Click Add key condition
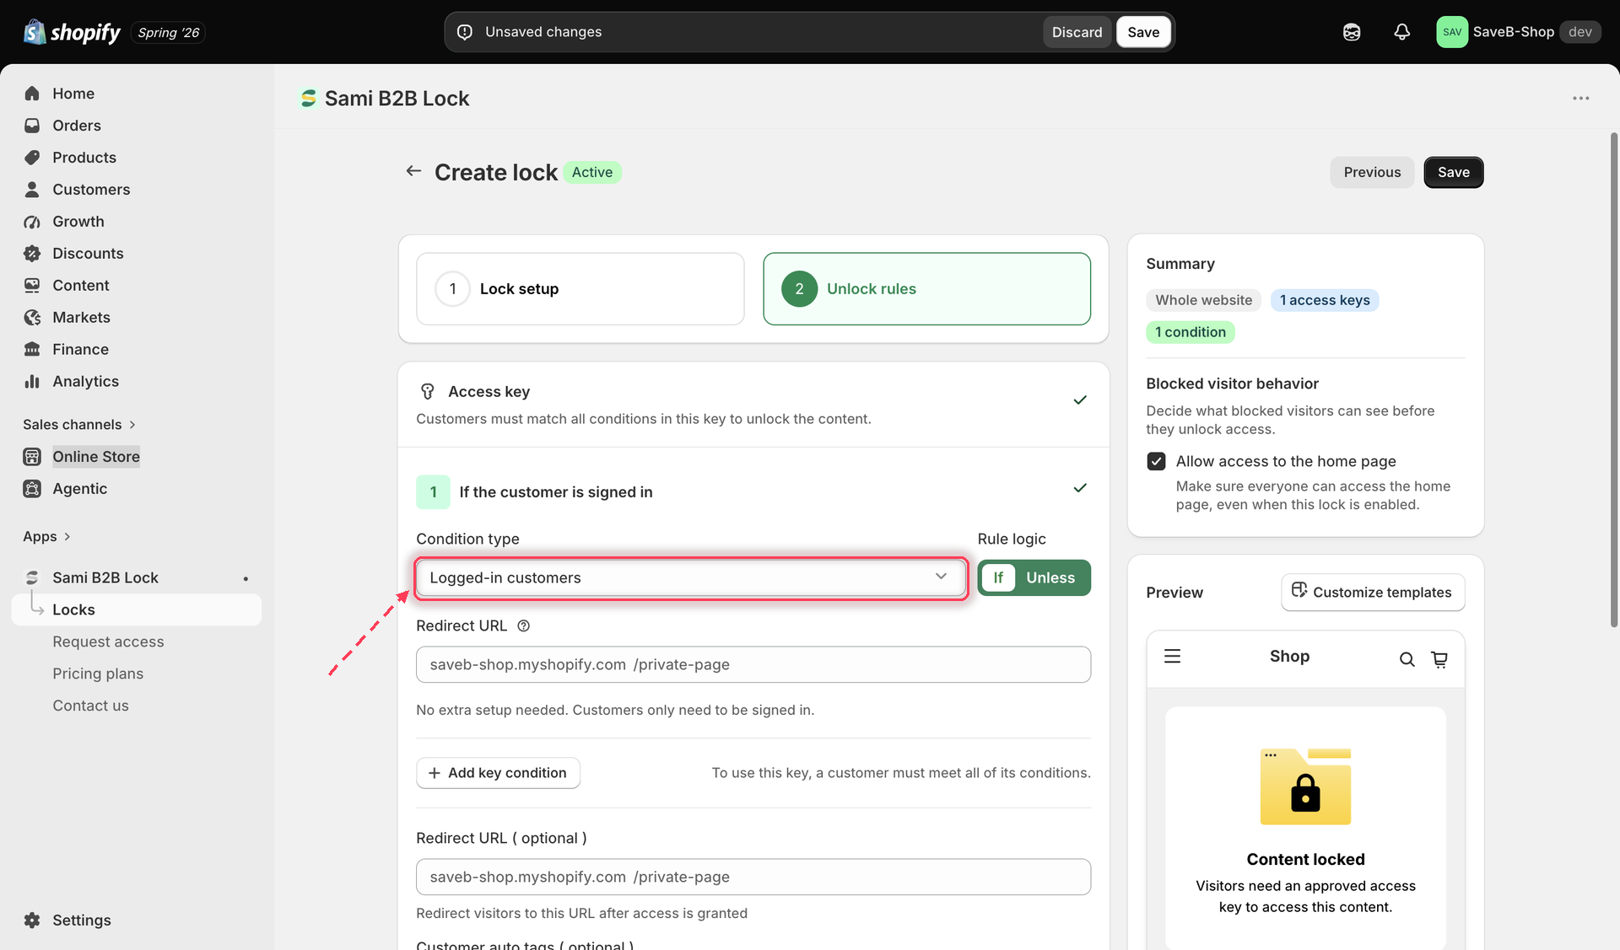 pos(498,773)
